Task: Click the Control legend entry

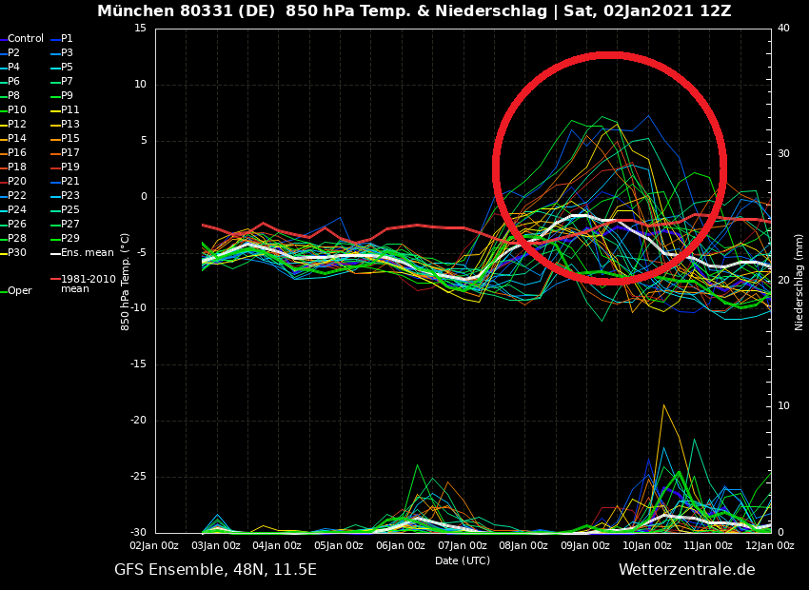Action: [26, 39]
